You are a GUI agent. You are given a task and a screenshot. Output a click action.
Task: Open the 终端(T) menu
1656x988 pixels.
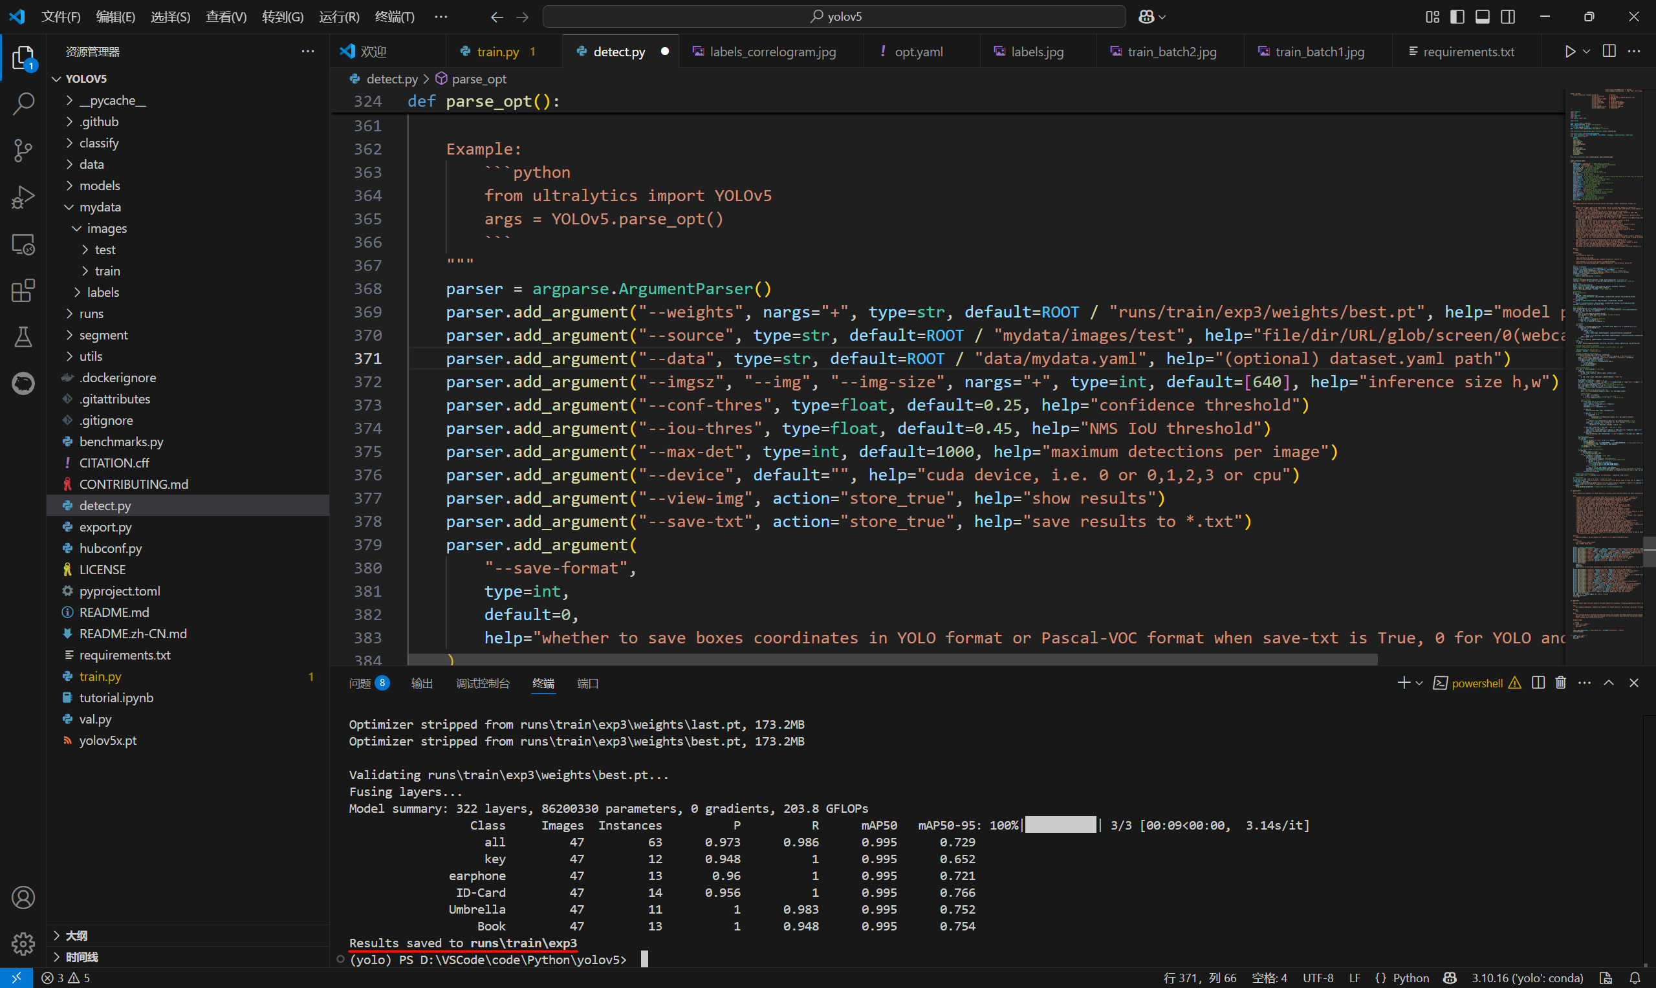(x=394, y=17)
